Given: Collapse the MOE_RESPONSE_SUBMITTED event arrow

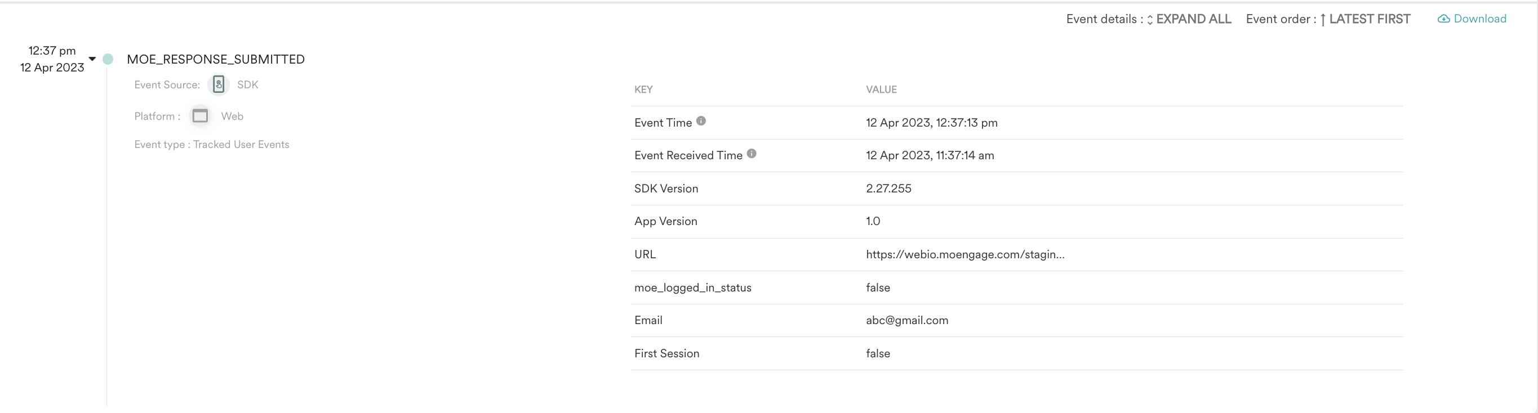Looking at the screenshot, I should click(x=92, y=59).
